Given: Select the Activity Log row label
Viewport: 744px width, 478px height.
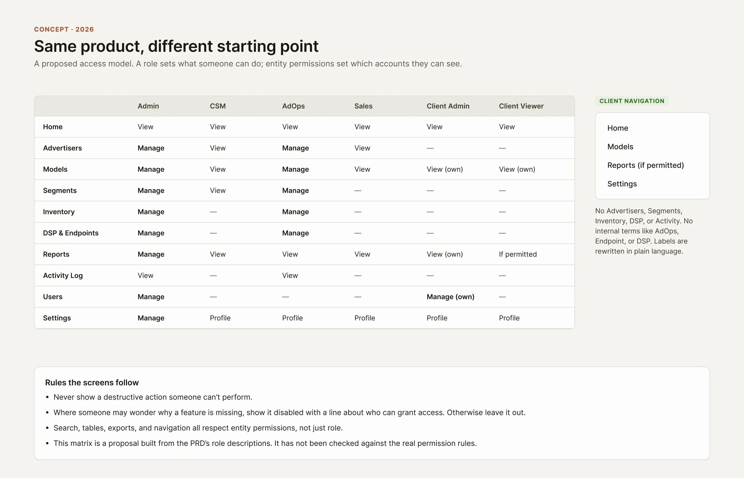Looking at the screenshot, I should (x=63, y=275).
